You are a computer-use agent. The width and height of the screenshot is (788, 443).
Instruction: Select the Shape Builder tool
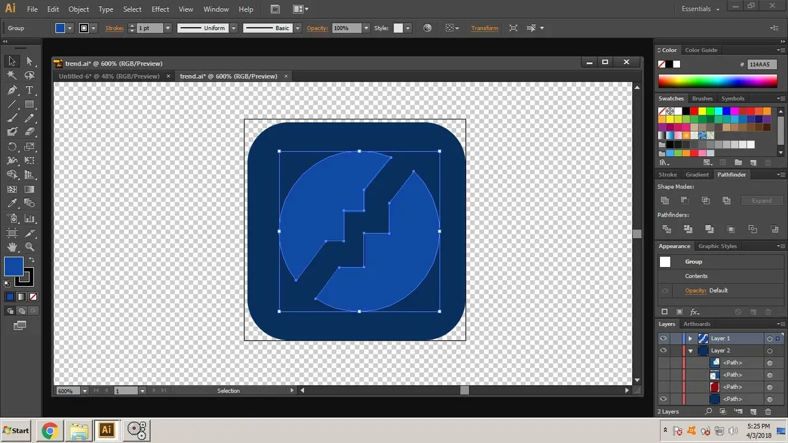tap(12, 175)
